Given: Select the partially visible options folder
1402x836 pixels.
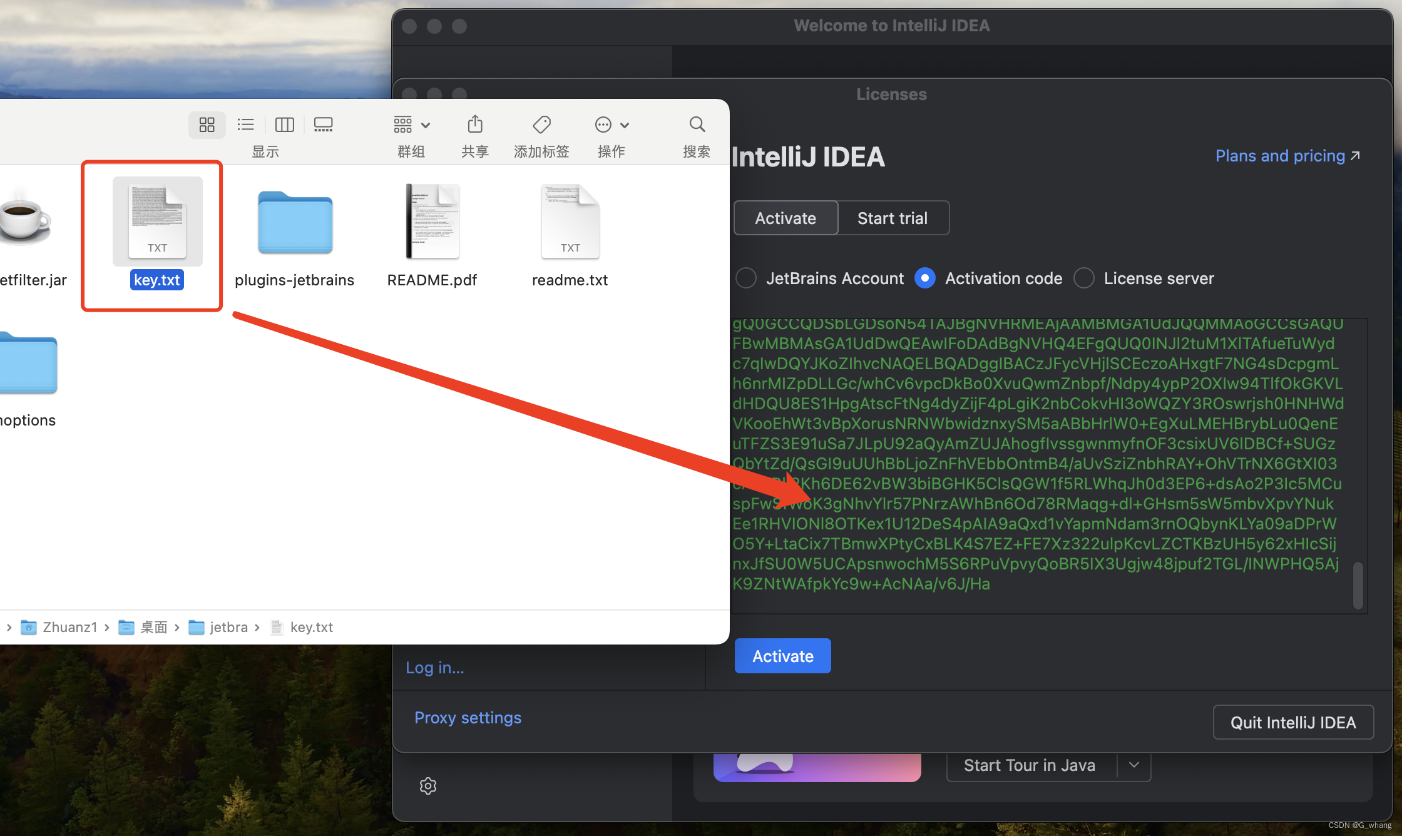Looking at the screenshot, I should click(28, 379).
